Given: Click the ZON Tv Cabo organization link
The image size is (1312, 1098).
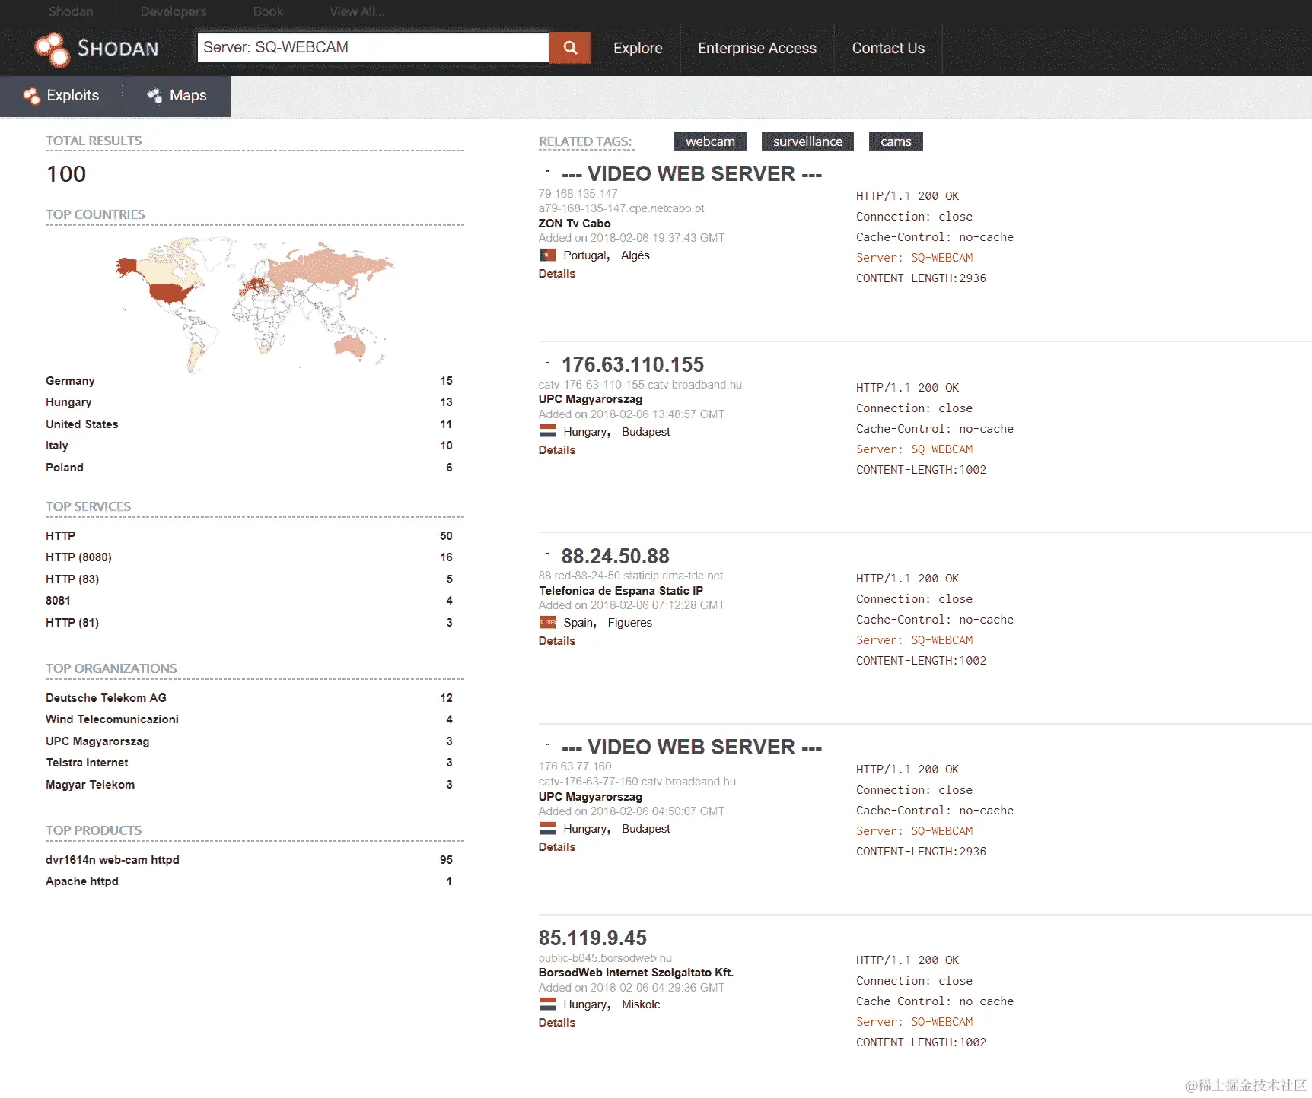Looking at the screenshot, I should (x=575, y=224).
